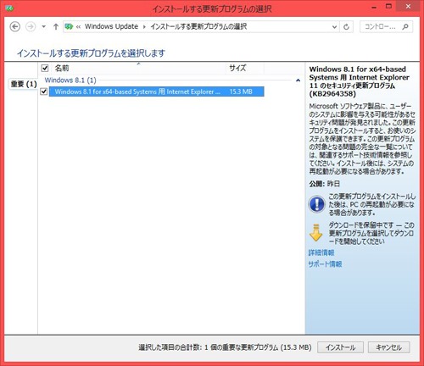Select the Windows 8.1 for x64-based Systems update row
Image resolution: width=424 pixels, height=366 pixels.
point(157,91)
